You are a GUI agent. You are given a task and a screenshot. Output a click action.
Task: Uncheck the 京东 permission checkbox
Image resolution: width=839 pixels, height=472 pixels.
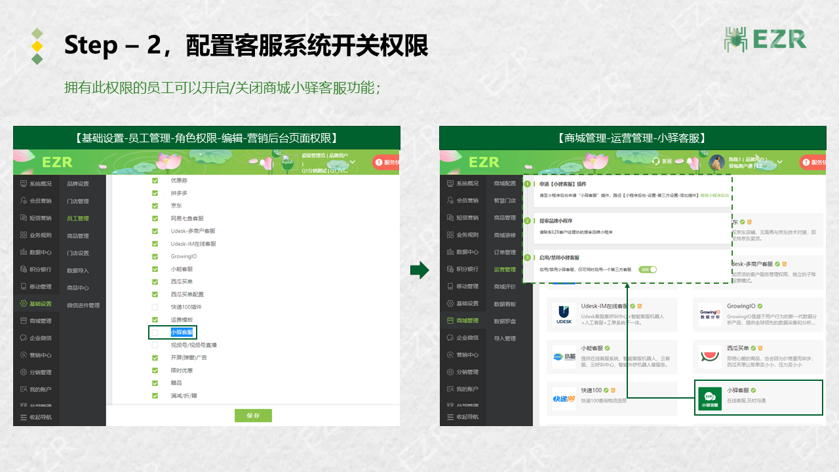click(155, 205)
